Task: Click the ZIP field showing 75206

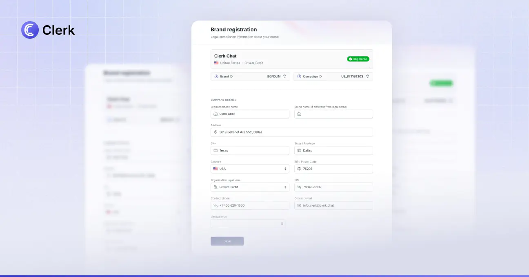Action: (x=333, y=169)
